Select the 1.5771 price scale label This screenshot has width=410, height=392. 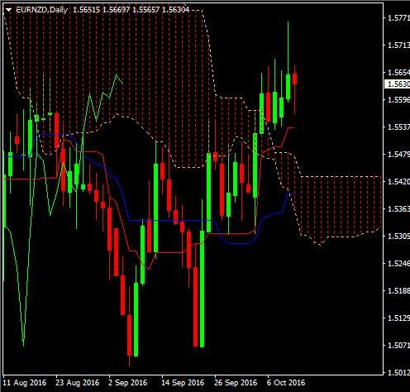tap(398, 18)
